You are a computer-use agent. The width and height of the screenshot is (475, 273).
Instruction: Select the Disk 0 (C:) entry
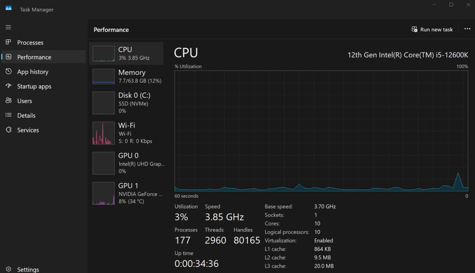pos(126,102)
